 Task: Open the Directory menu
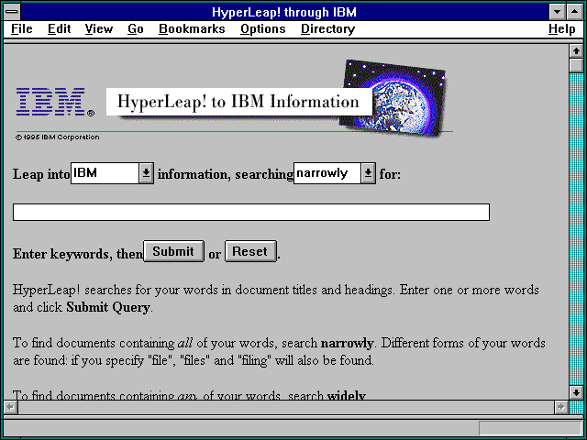tap(327, 28)
